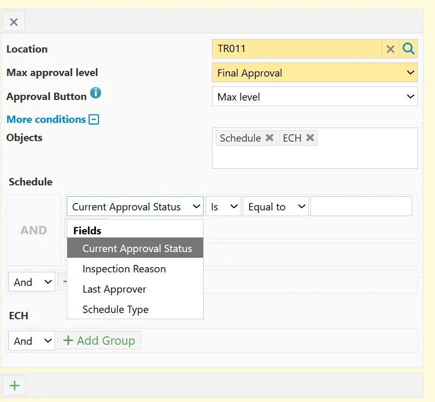
Task: Show info about Approval Button
Action: click(95, 93)
